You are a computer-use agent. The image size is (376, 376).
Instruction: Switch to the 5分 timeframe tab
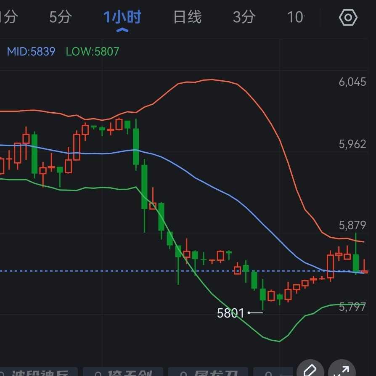point(61,17)
